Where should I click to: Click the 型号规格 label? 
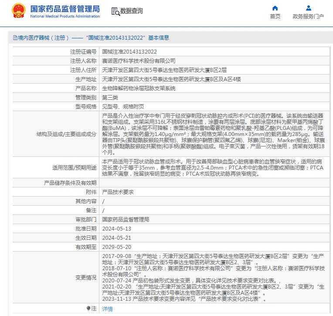(86, 107)
